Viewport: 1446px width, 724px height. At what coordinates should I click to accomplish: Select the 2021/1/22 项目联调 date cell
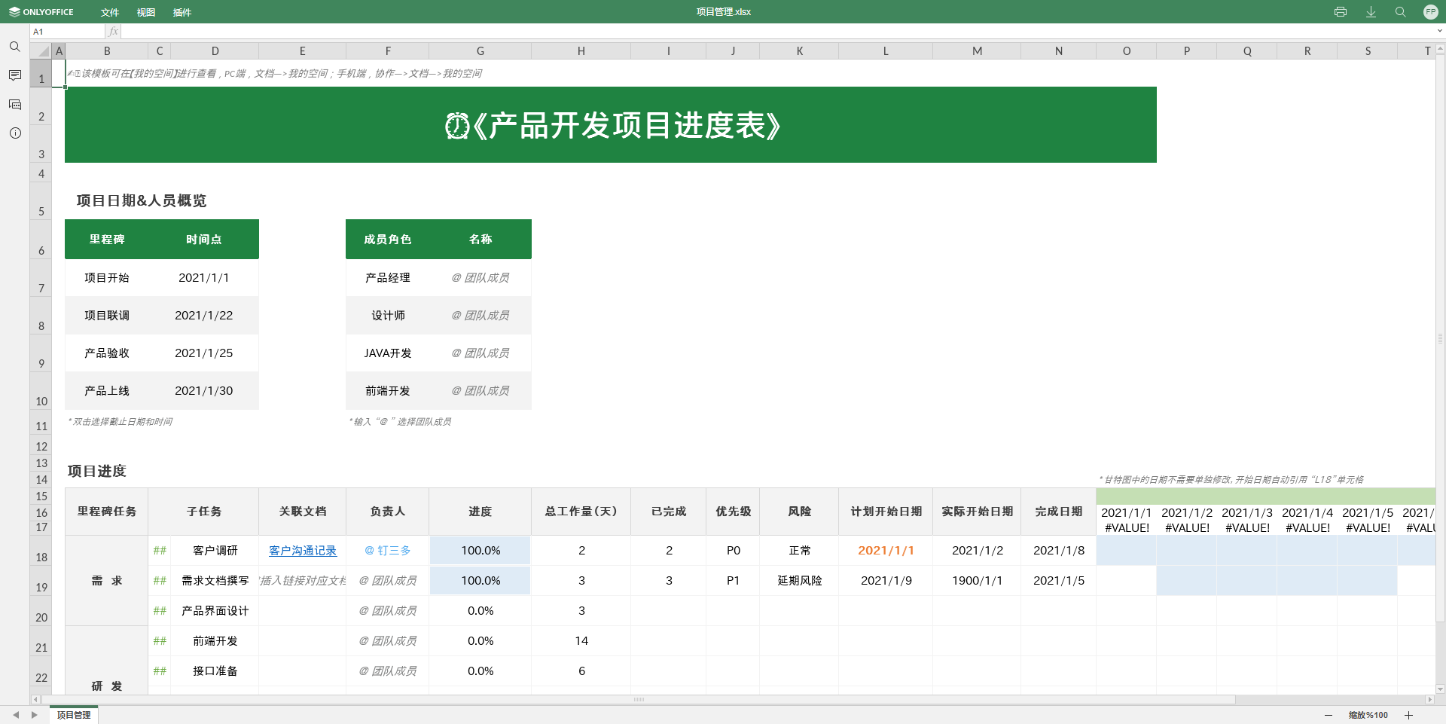tap(204, 316)
